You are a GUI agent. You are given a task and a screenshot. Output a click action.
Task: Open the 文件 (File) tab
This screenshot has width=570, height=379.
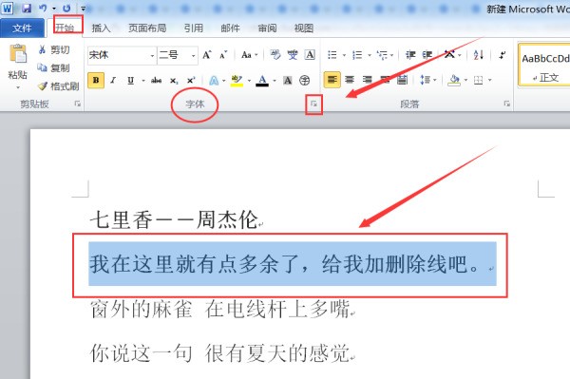point(22,28)
